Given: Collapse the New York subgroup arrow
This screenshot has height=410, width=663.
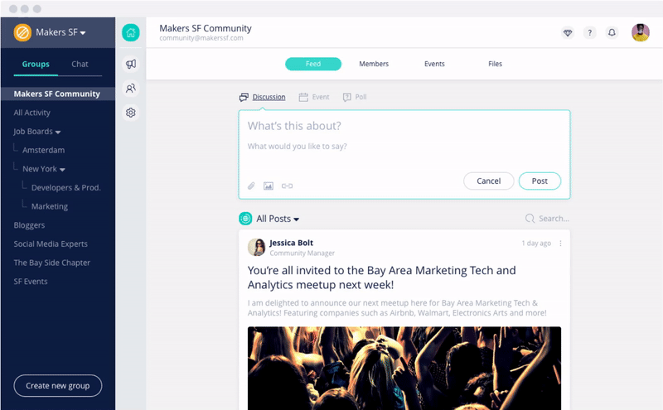Looking at the screenshot, I should pyautogui.click(x=62, y=170).
